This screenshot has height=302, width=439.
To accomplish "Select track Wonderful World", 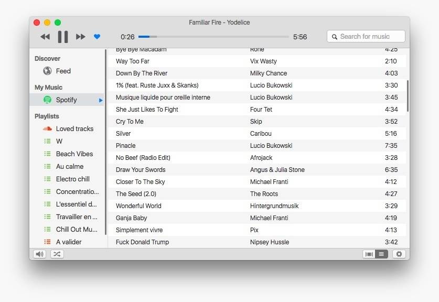I will 257,206.
